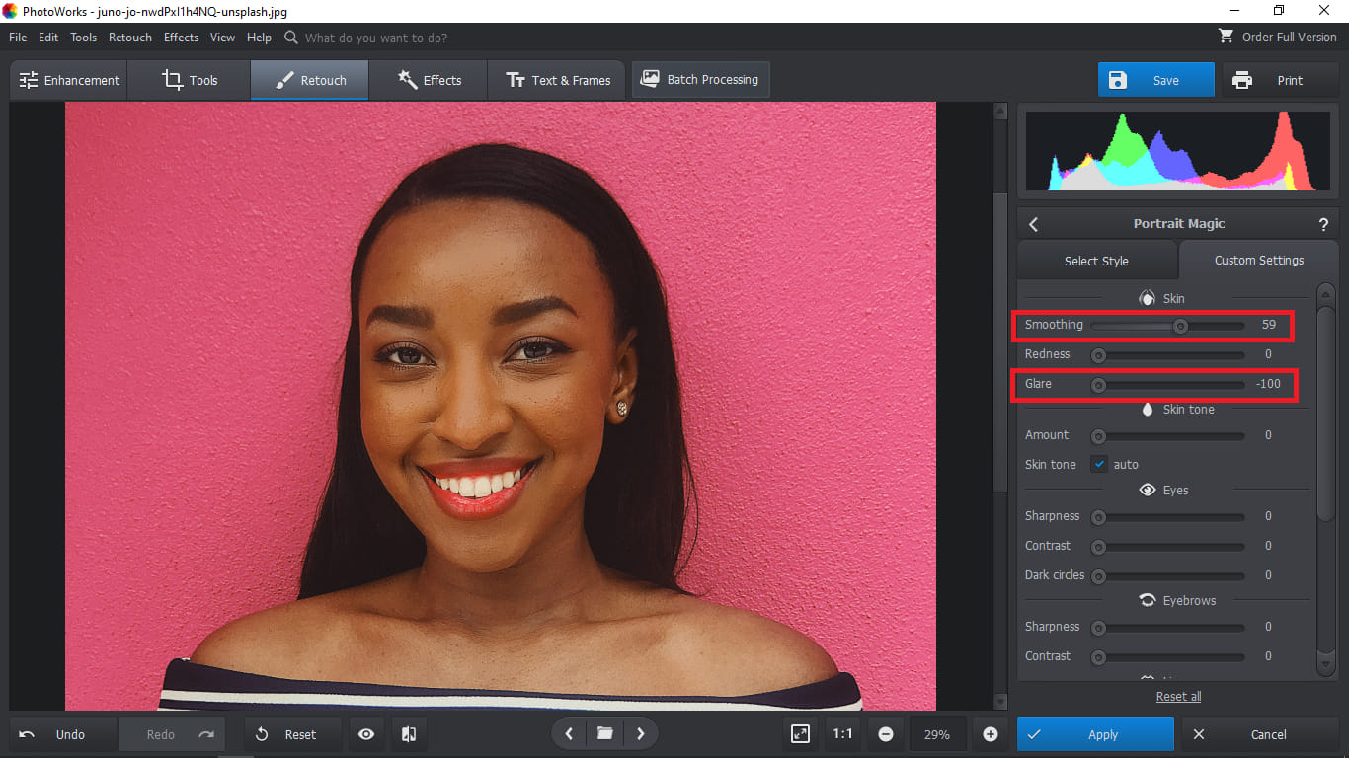Adjust the Eyebrows Sharpness slider
Screen dimensions: 1349x758
pos(1168,627)
